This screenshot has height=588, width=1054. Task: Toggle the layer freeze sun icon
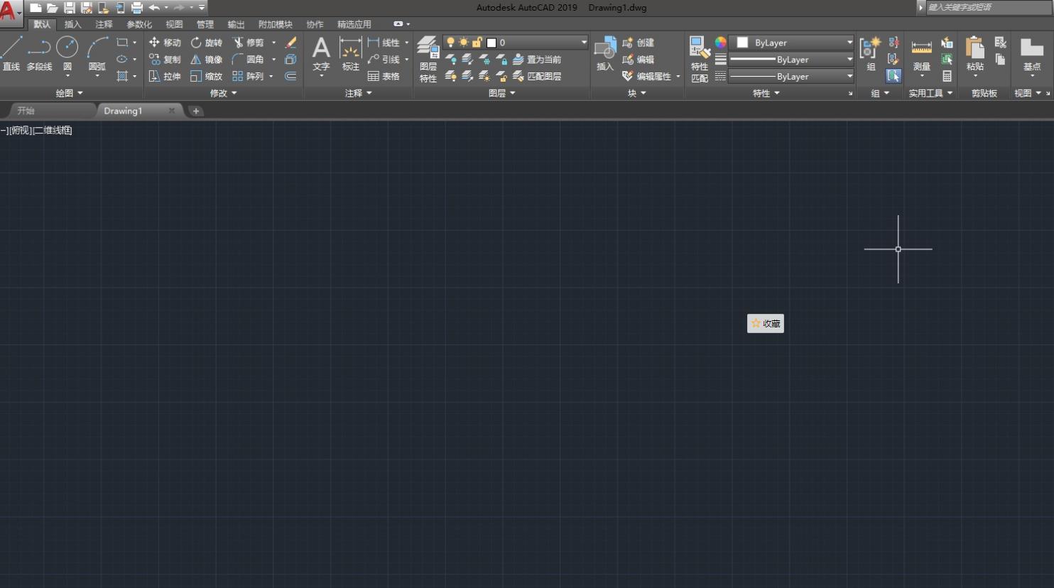(463, 43)
